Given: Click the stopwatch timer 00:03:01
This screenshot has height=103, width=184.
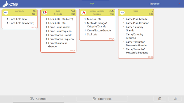Looking at the screenshot, I should tap(155, 4).
